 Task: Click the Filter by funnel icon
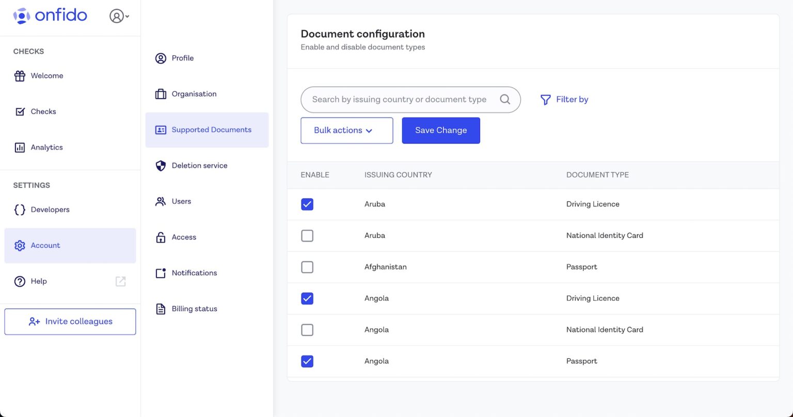coord(546,99)
